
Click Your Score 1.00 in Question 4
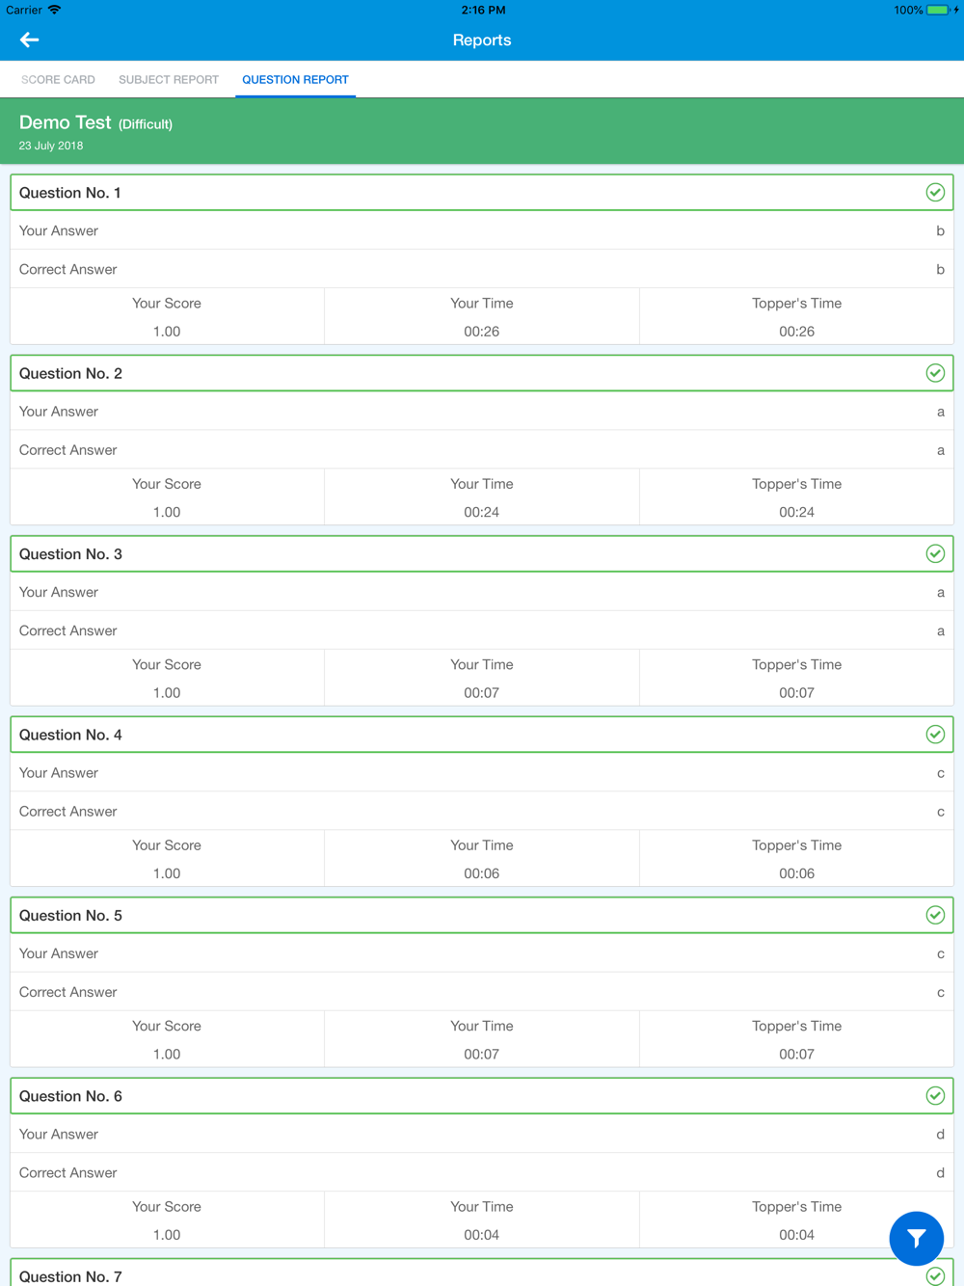click(x=167, y=859)
